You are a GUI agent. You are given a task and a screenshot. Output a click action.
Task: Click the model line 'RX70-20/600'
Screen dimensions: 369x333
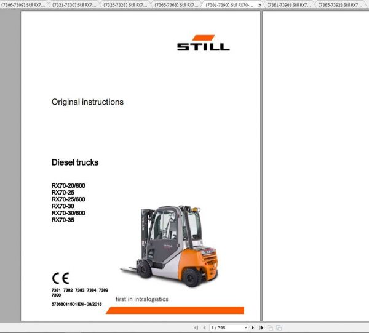point(68,185)
